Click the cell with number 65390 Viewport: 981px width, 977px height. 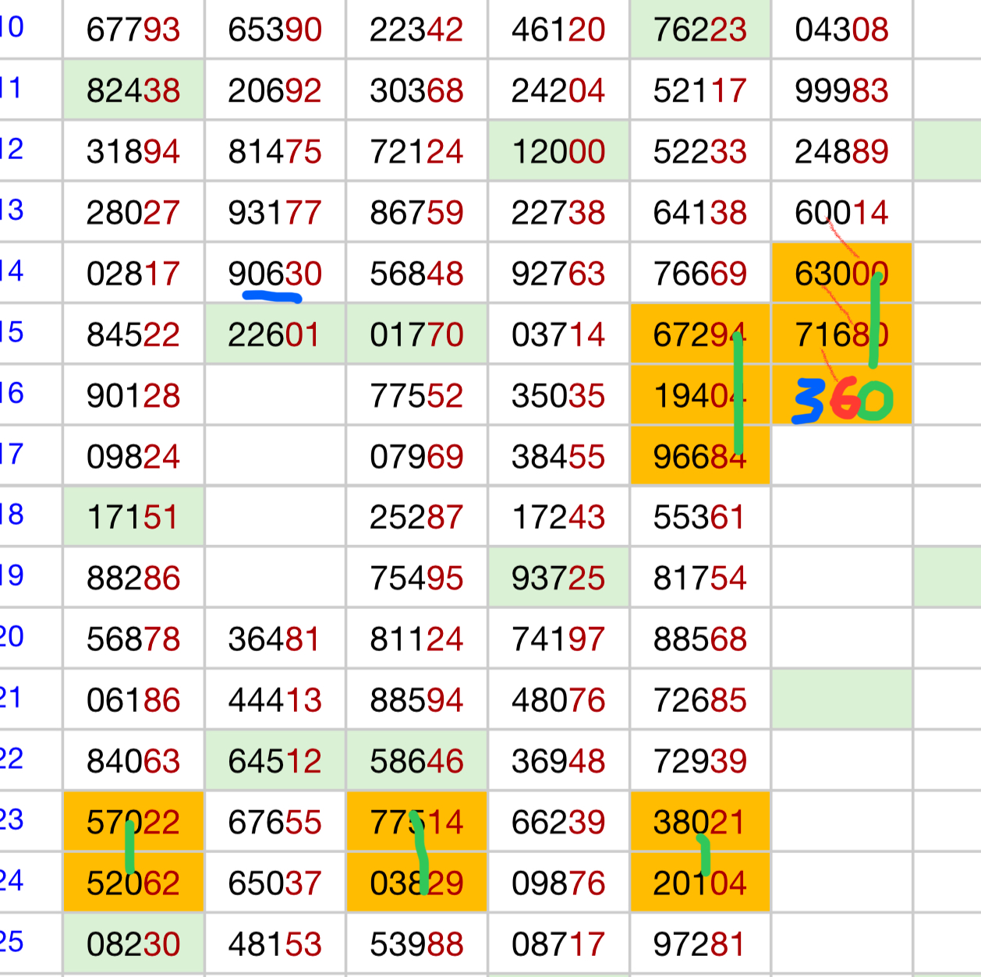click(x=275, y=29)
